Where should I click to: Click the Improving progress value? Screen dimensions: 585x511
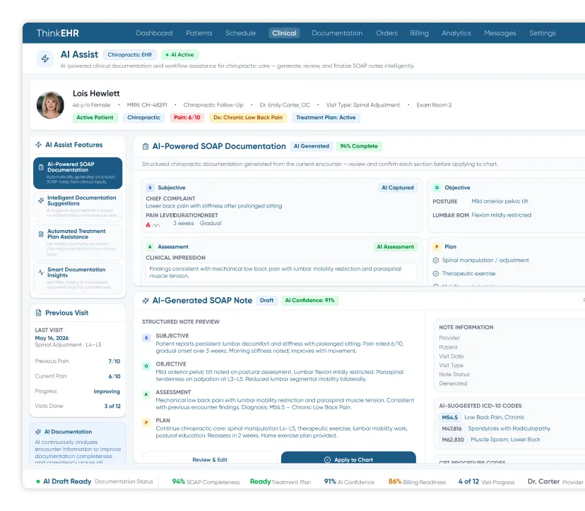point(107,391)
